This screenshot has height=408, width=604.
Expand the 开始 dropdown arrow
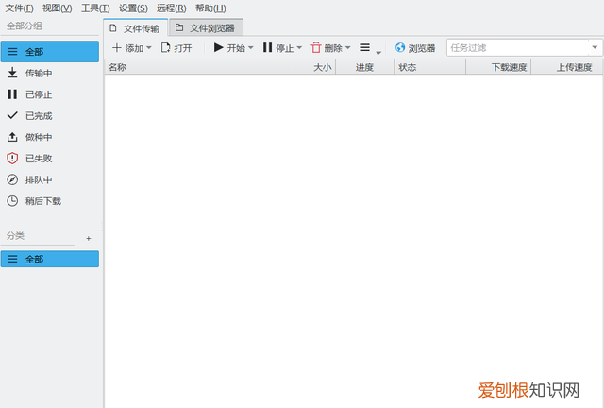(x=251, y=48)
